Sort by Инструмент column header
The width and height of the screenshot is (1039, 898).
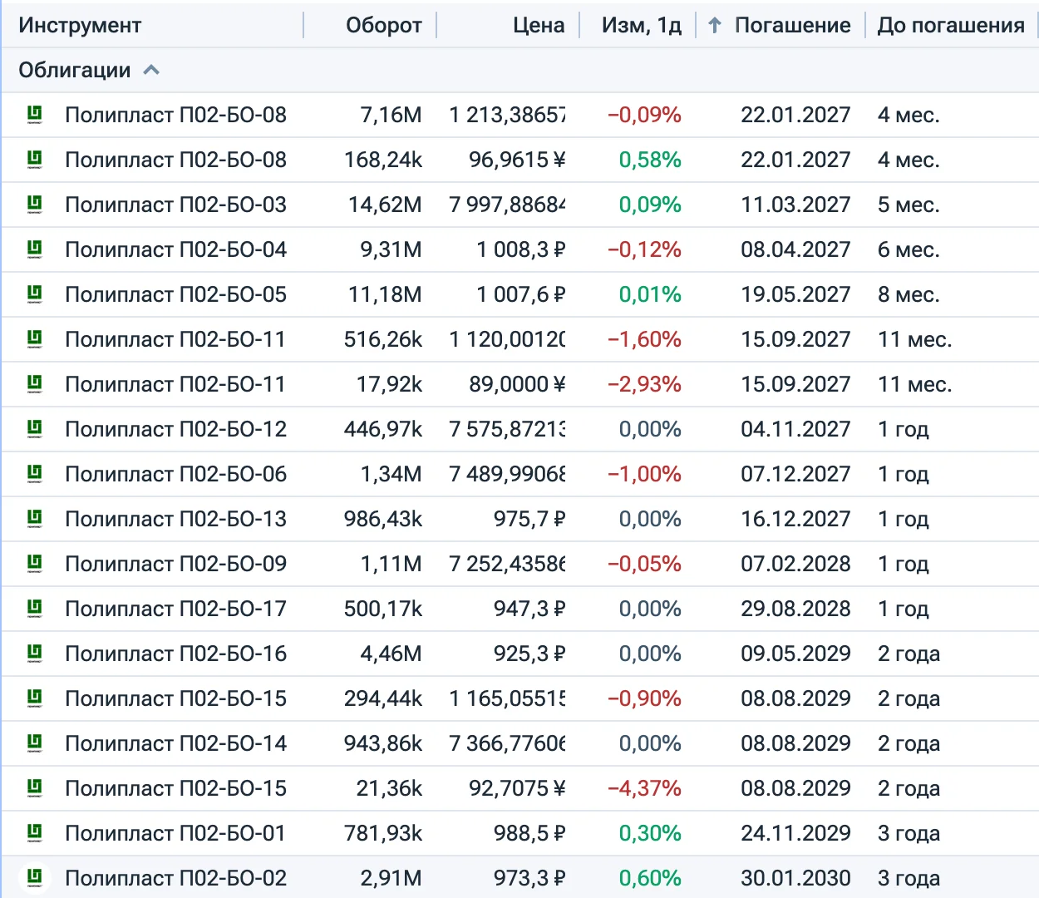point(80,25)
